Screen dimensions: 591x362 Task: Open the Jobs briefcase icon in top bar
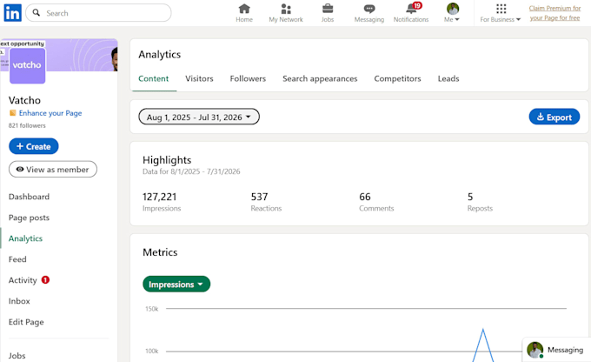[328, 13]
